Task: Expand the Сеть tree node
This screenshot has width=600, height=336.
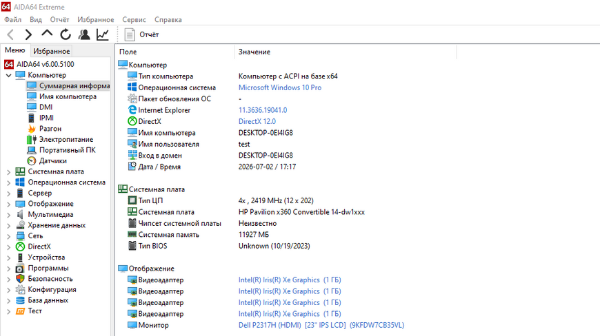Action: point(8,236)
